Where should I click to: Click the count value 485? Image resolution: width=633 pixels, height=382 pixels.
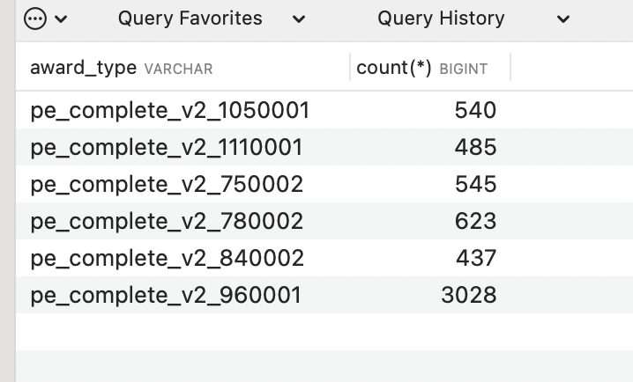[475, 147]
